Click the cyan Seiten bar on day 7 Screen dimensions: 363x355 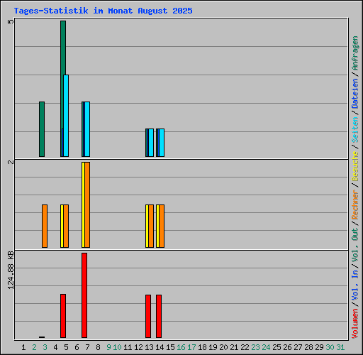[87, 129]
